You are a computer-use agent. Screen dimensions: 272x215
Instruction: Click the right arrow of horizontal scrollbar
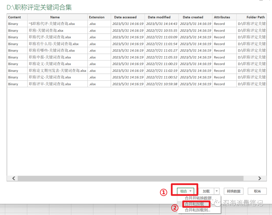click(259, 178)
